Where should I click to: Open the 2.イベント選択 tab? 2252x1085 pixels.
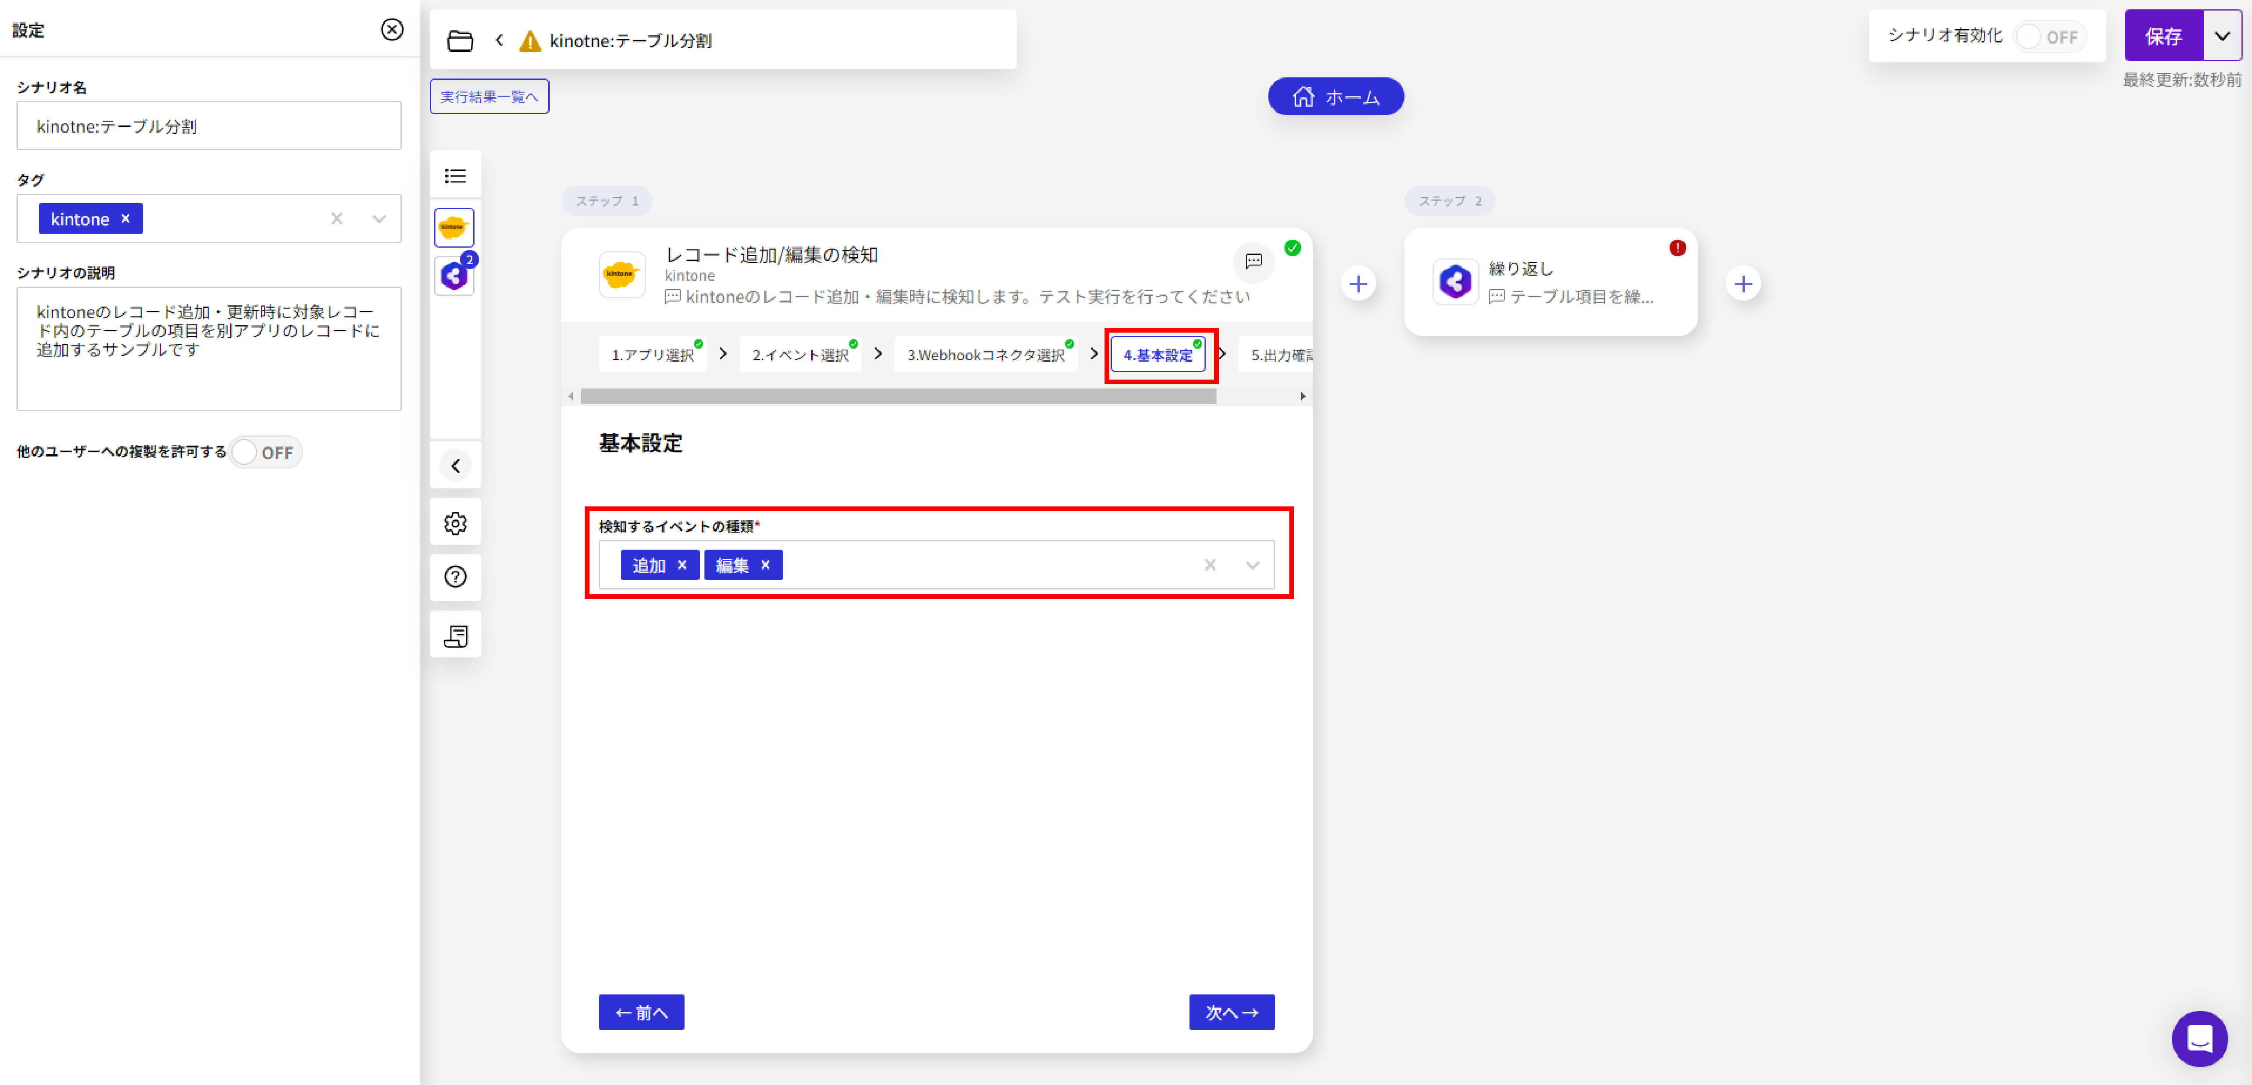click(x=800, y=355)
